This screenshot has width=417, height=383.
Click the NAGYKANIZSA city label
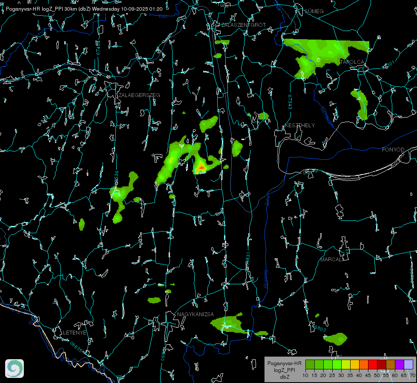click(x=196, y=314)
